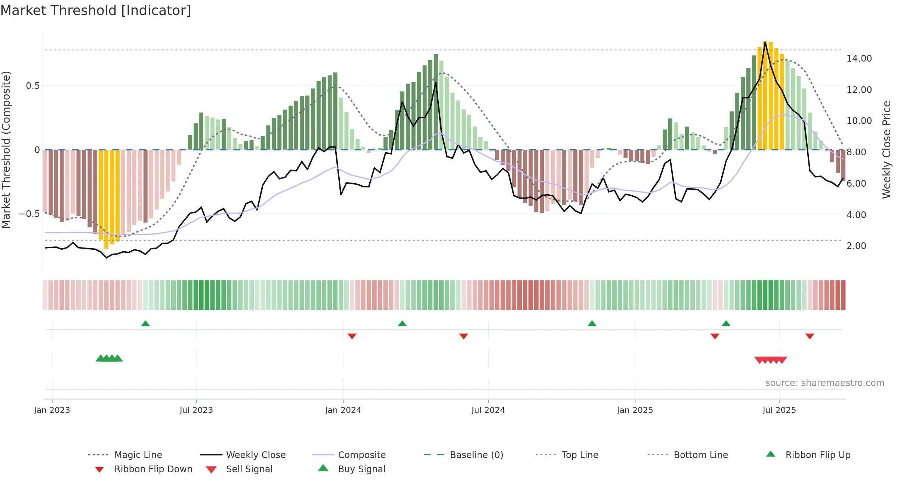Click the 0.5 left axis label

point(33,86)
